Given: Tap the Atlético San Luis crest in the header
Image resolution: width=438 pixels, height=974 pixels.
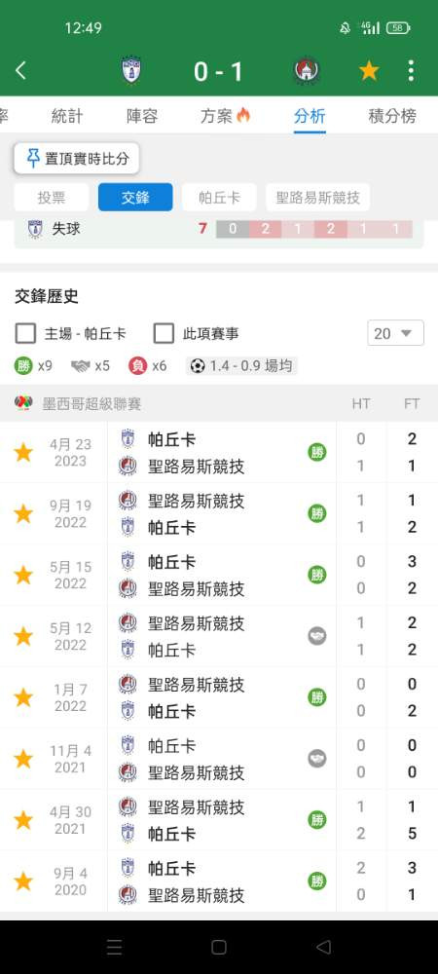Looking at the screenshot, I should [x=307, y=71].
